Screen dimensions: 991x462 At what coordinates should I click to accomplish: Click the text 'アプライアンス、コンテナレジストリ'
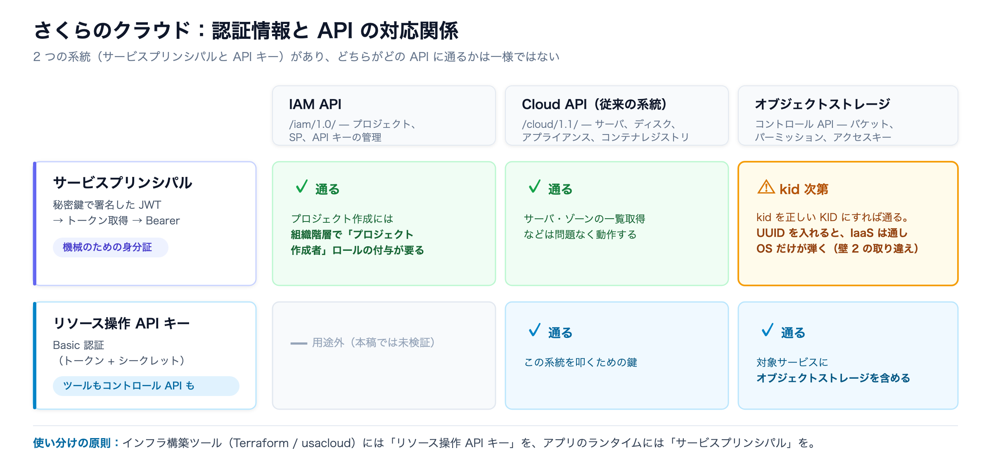[605, 137]
